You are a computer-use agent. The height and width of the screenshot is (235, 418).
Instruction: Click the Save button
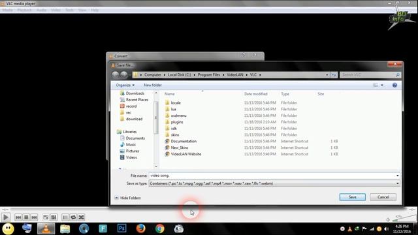tap(353, 197)
